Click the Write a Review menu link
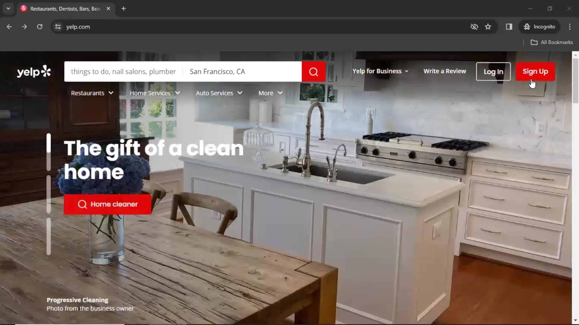 [x=445, y=71]
